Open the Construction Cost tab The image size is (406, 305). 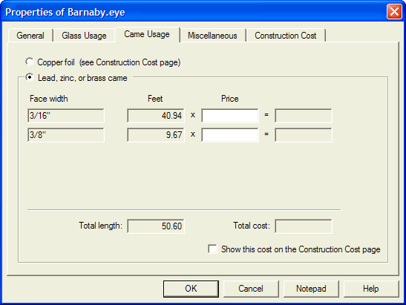tap(285, 36)
